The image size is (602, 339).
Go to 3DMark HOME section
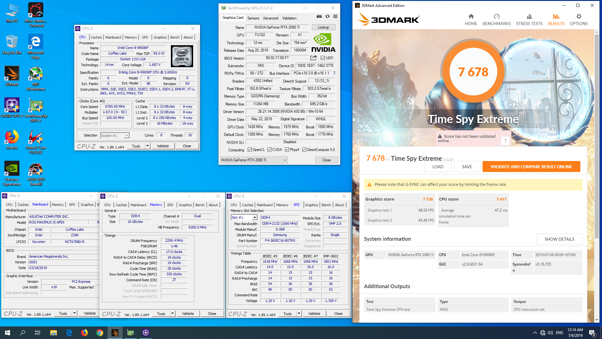click(471, 20)
